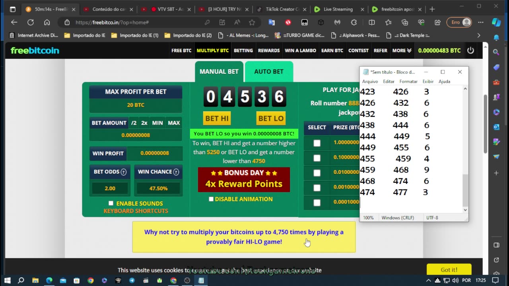Click the BET LO button

(271, 118)
